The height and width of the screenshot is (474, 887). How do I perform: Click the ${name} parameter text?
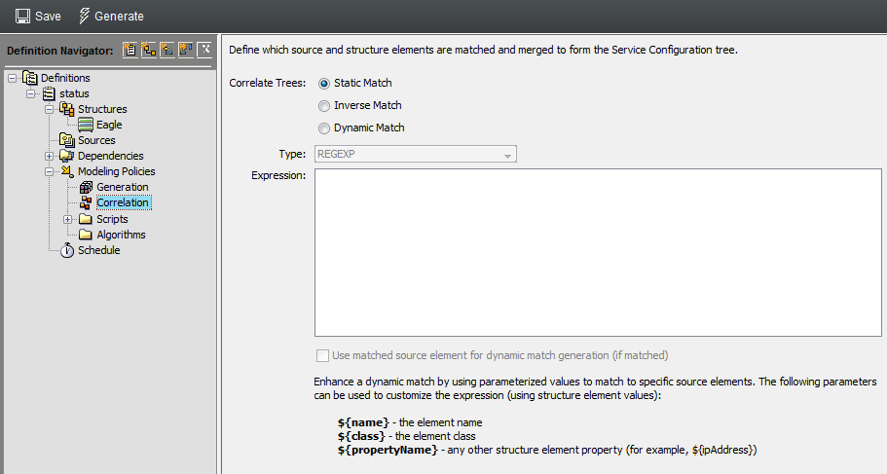tap(363, 422)
